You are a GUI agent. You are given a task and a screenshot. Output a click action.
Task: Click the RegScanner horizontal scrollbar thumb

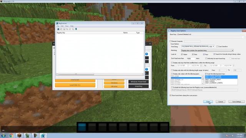(x=76, y=74)
